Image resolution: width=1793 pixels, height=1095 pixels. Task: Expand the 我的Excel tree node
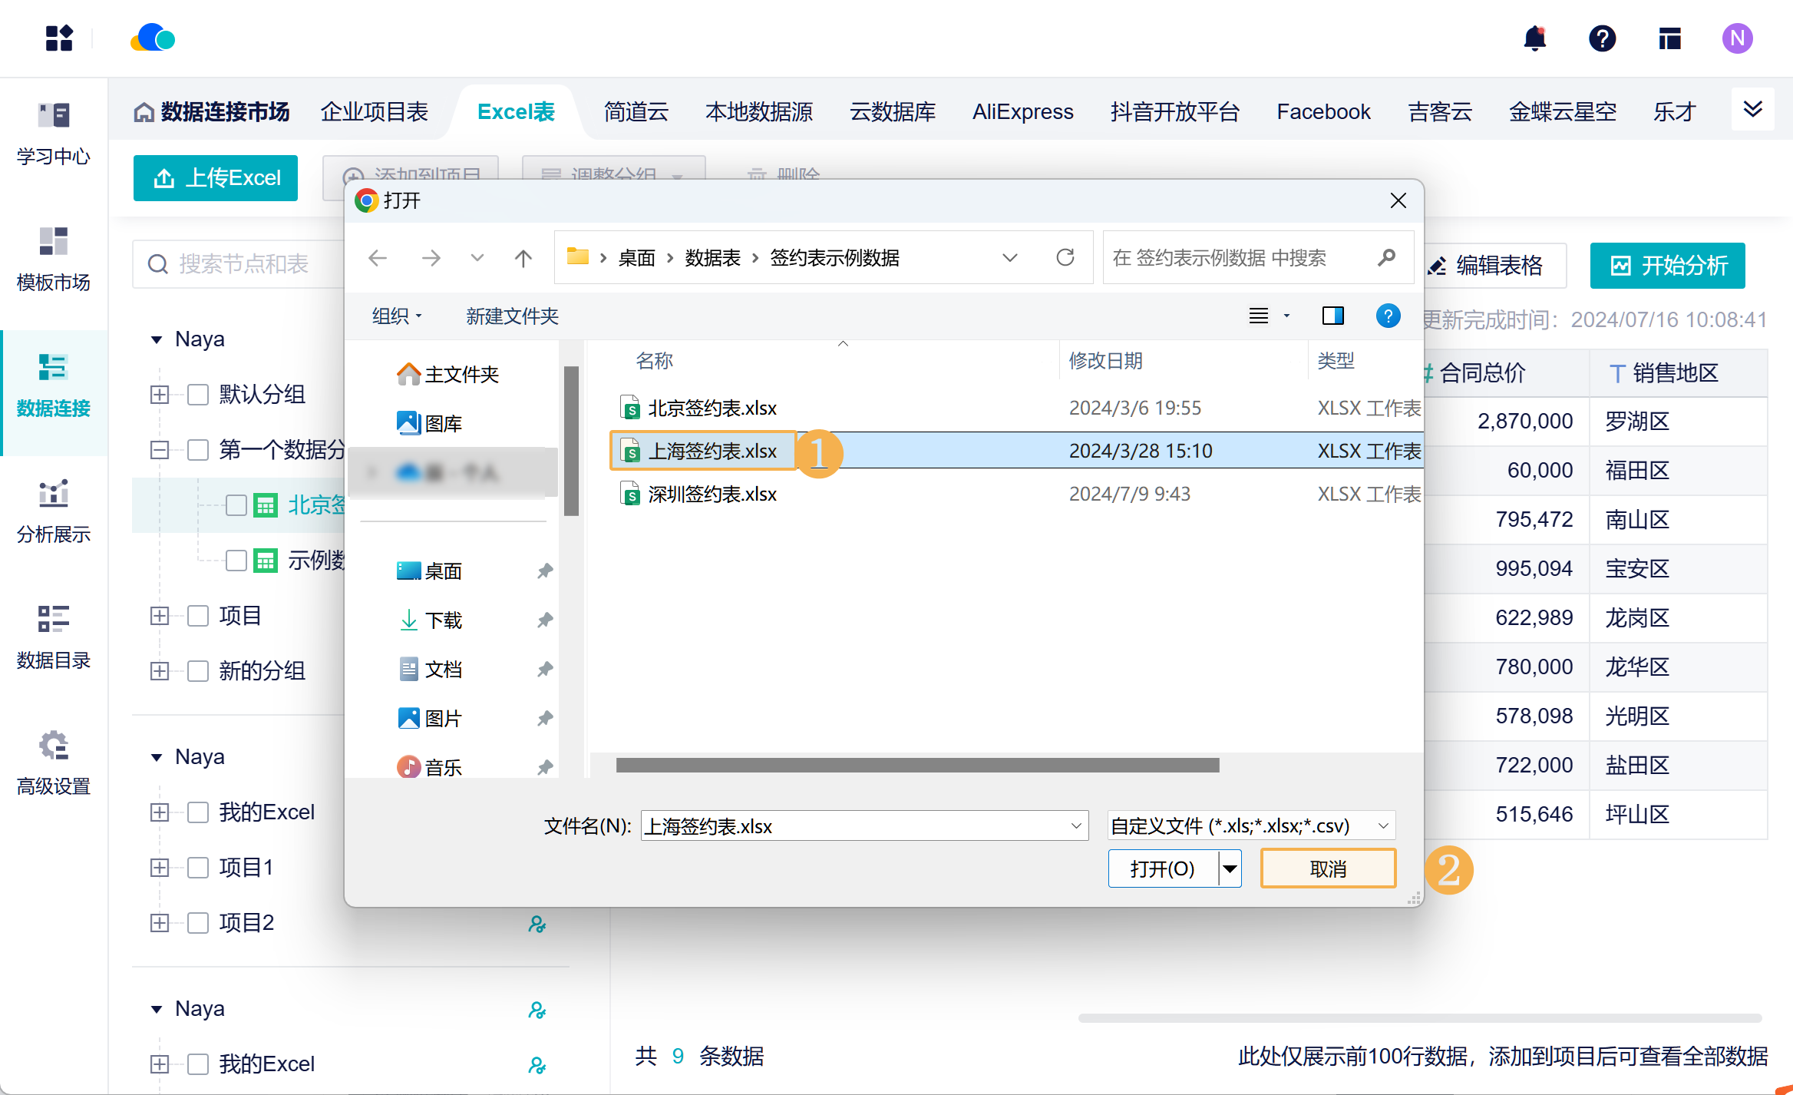(160, 812)
